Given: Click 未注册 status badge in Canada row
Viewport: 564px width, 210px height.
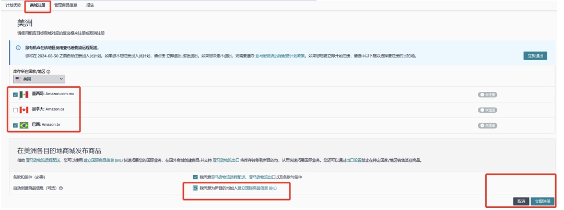Looking at the screenshot, I should tap(487, 110).
